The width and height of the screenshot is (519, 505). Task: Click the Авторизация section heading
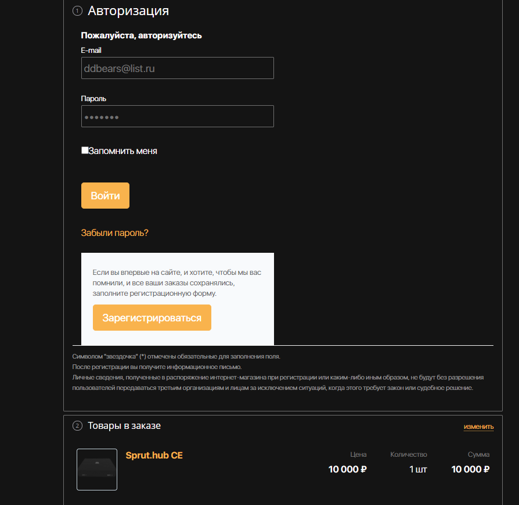tap(128, 11)
